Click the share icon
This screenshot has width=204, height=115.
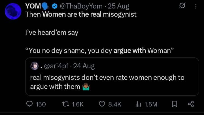coord(191,104)
